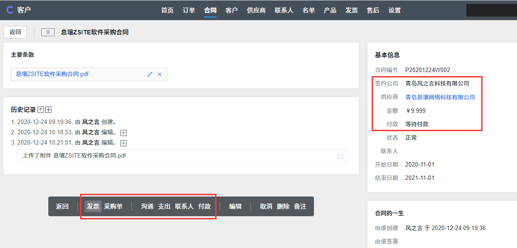
Task: Click the top 返回 button
Action: point(15,32)
